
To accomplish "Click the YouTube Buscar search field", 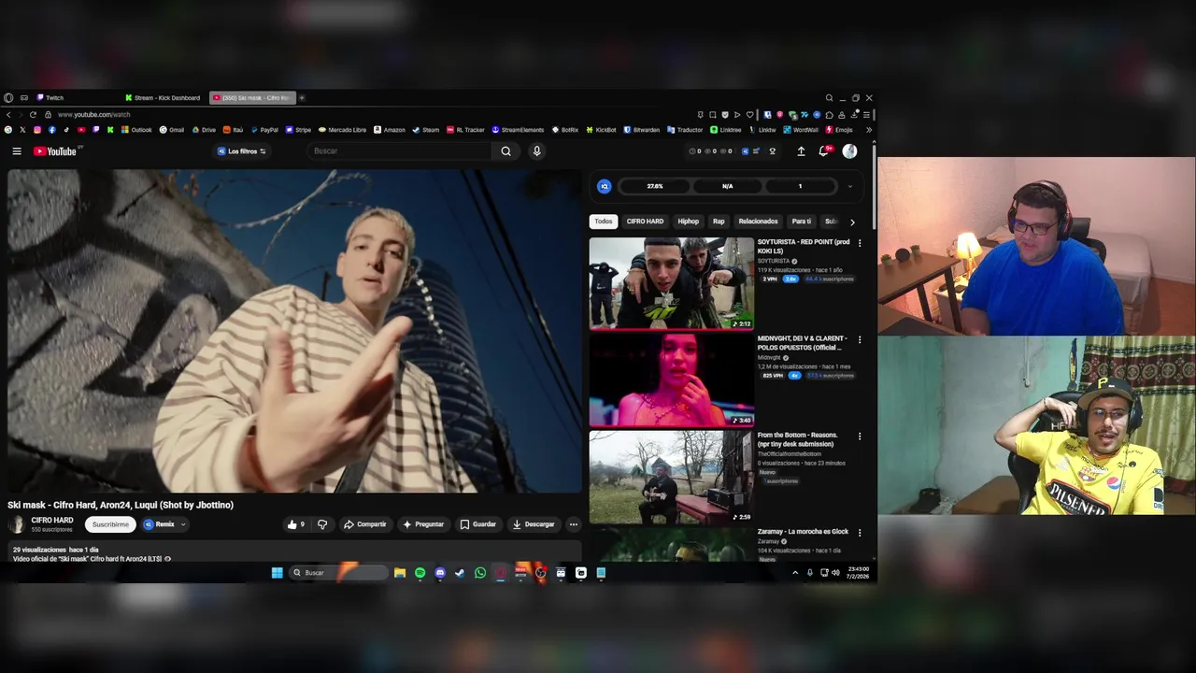I will coord(399,151).
